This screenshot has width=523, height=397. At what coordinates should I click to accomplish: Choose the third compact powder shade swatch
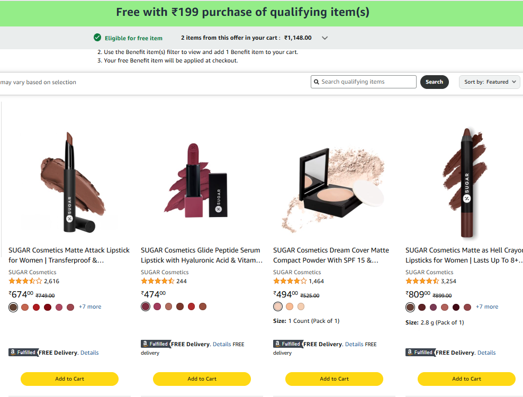(301, 306)
